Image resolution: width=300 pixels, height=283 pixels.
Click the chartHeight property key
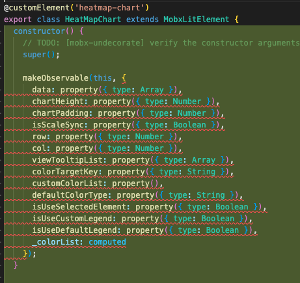pos(58,101)
